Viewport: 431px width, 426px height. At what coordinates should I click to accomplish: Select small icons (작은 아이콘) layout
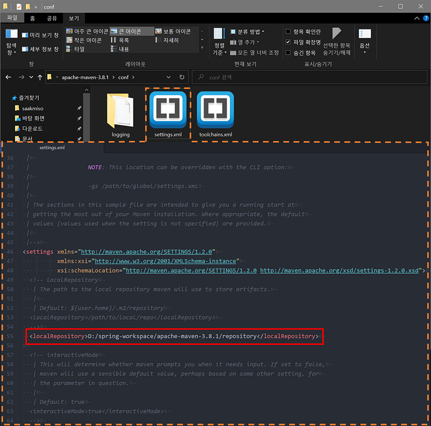[x=84, y=40]
